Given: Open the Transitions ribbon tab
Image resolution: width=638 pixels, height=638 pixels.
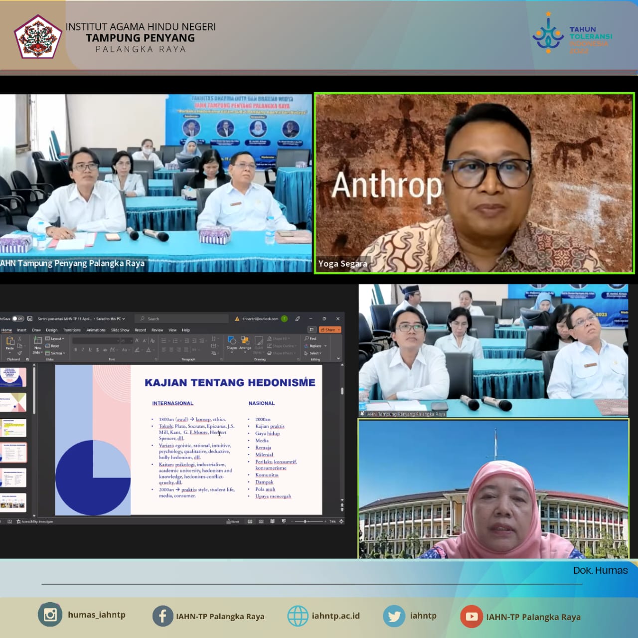Looking at the screenshot, I should click(72, 330).
